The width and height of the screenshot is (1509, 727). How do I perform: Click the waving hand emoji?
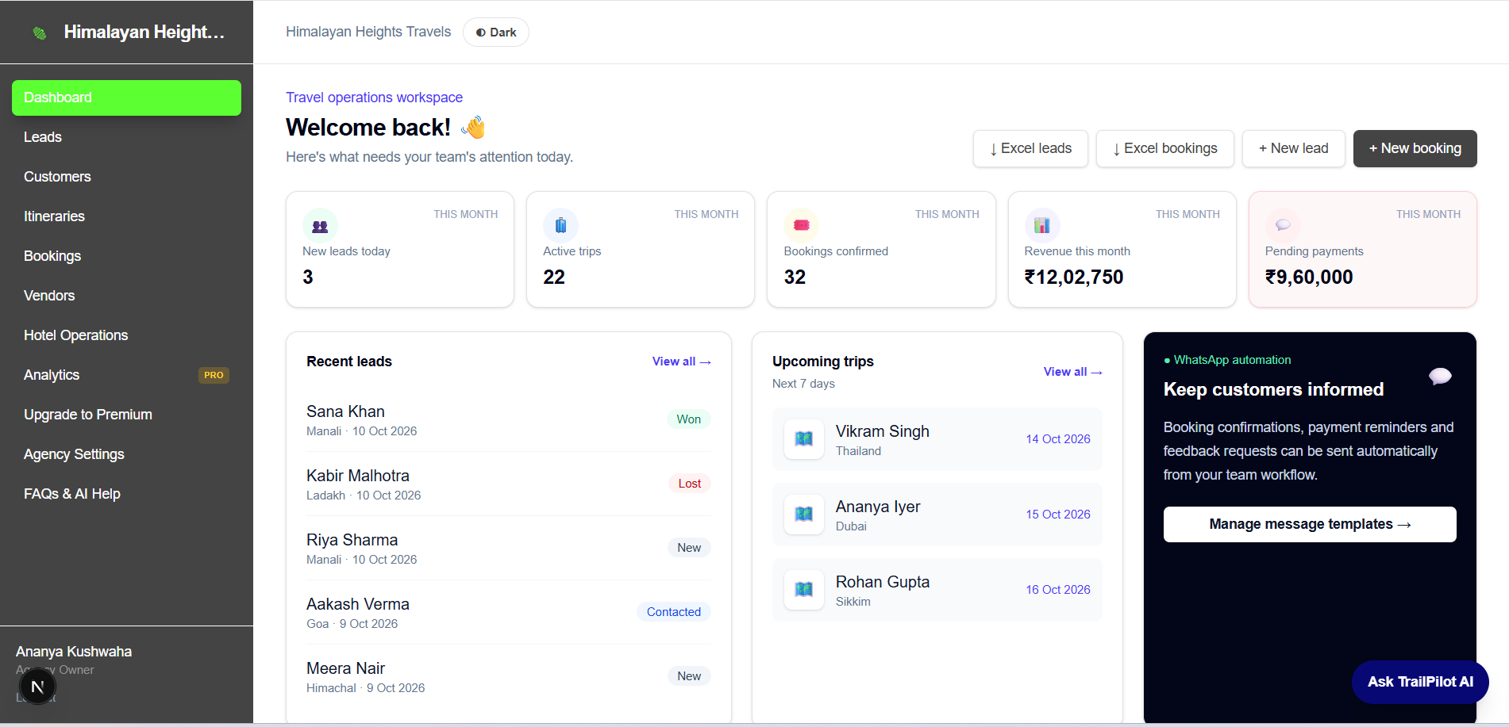click(473, 127)
